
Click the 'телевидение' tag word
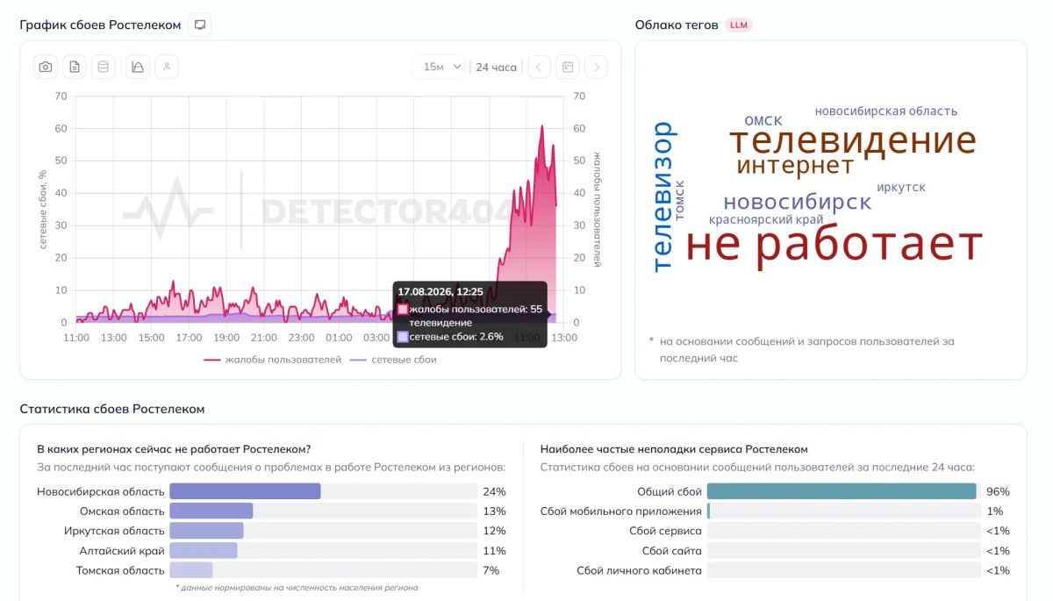853,140
